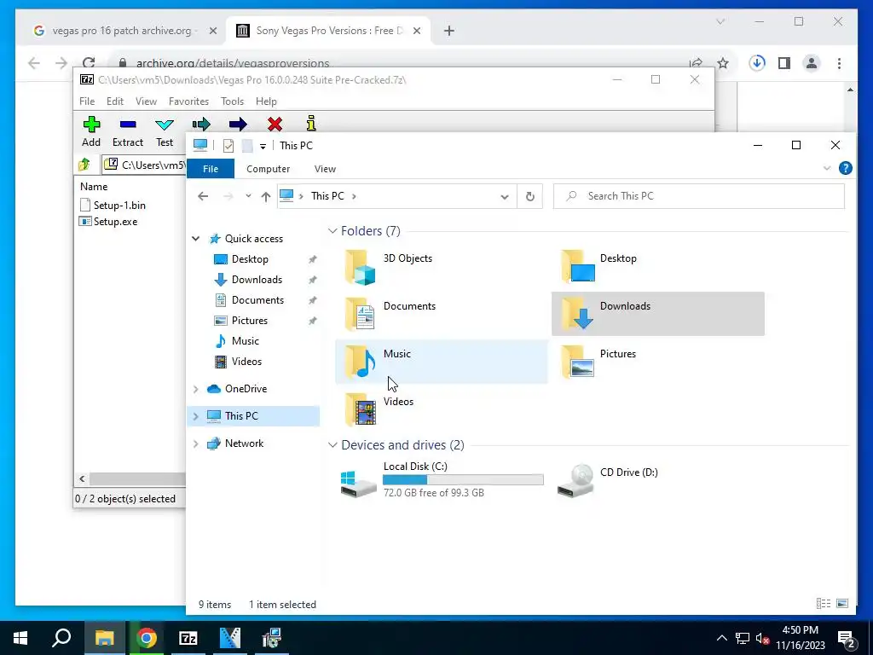Click the Up one level arrow in Explorer
Image resolution: width=873 pixels, height=655 pixels.
pyautogui.click(x=266, y=196)
